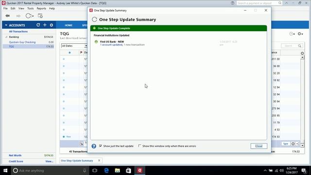The width and height of the screenshot is (311, 175).
Task: Open the Tools menu
Action: [x=30, y=9]
